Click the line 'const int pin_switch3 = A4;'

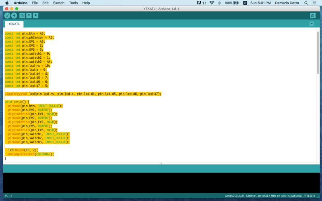[28, 62]
